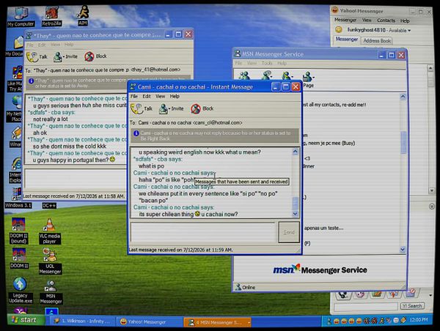
Task: Click scroll up arrow in MSN contact list
Action: pyautogui.click(x=403, y=97)
